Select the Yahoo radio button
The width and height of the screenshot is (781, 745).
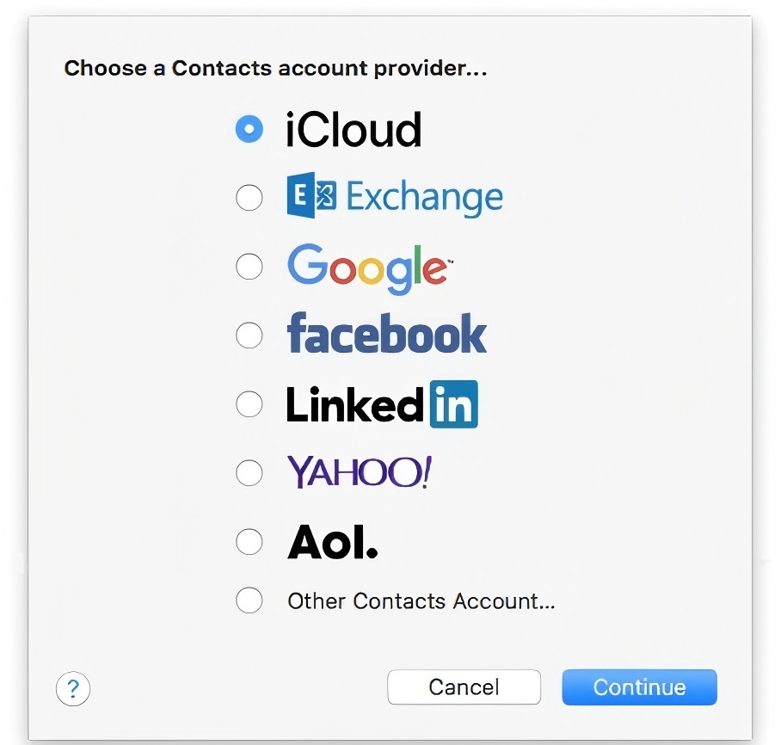pyautogui.click(x=249, y=471)
